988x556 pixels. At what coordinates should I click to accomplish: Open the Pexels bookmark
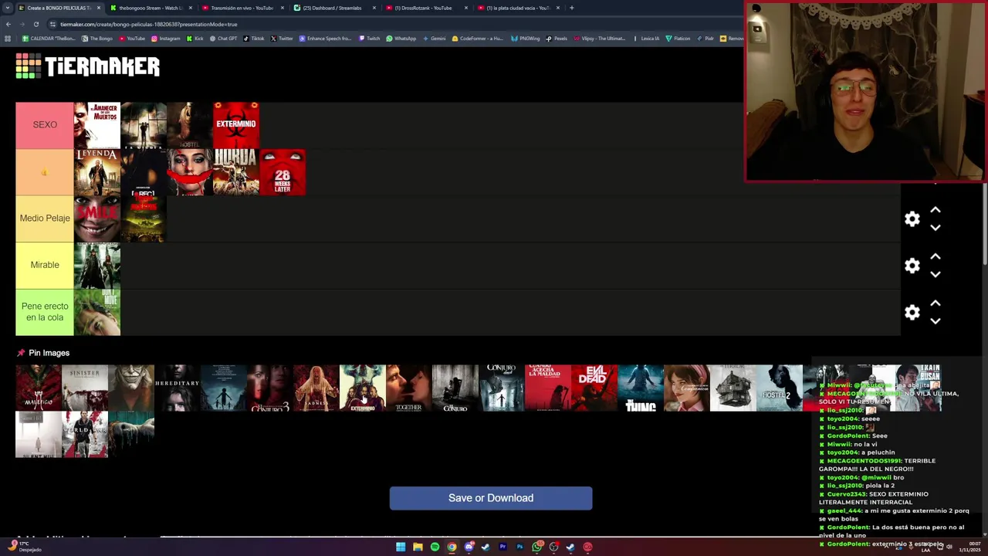557,39
